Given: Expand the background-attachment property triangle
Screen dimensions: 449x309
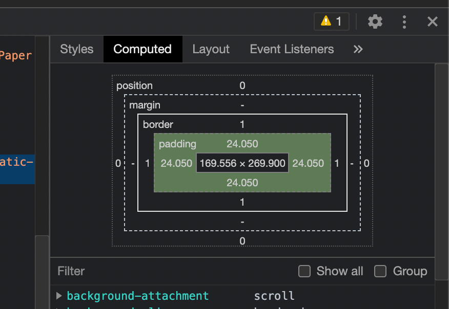Looking at the screenshot, I should (59, 296).
